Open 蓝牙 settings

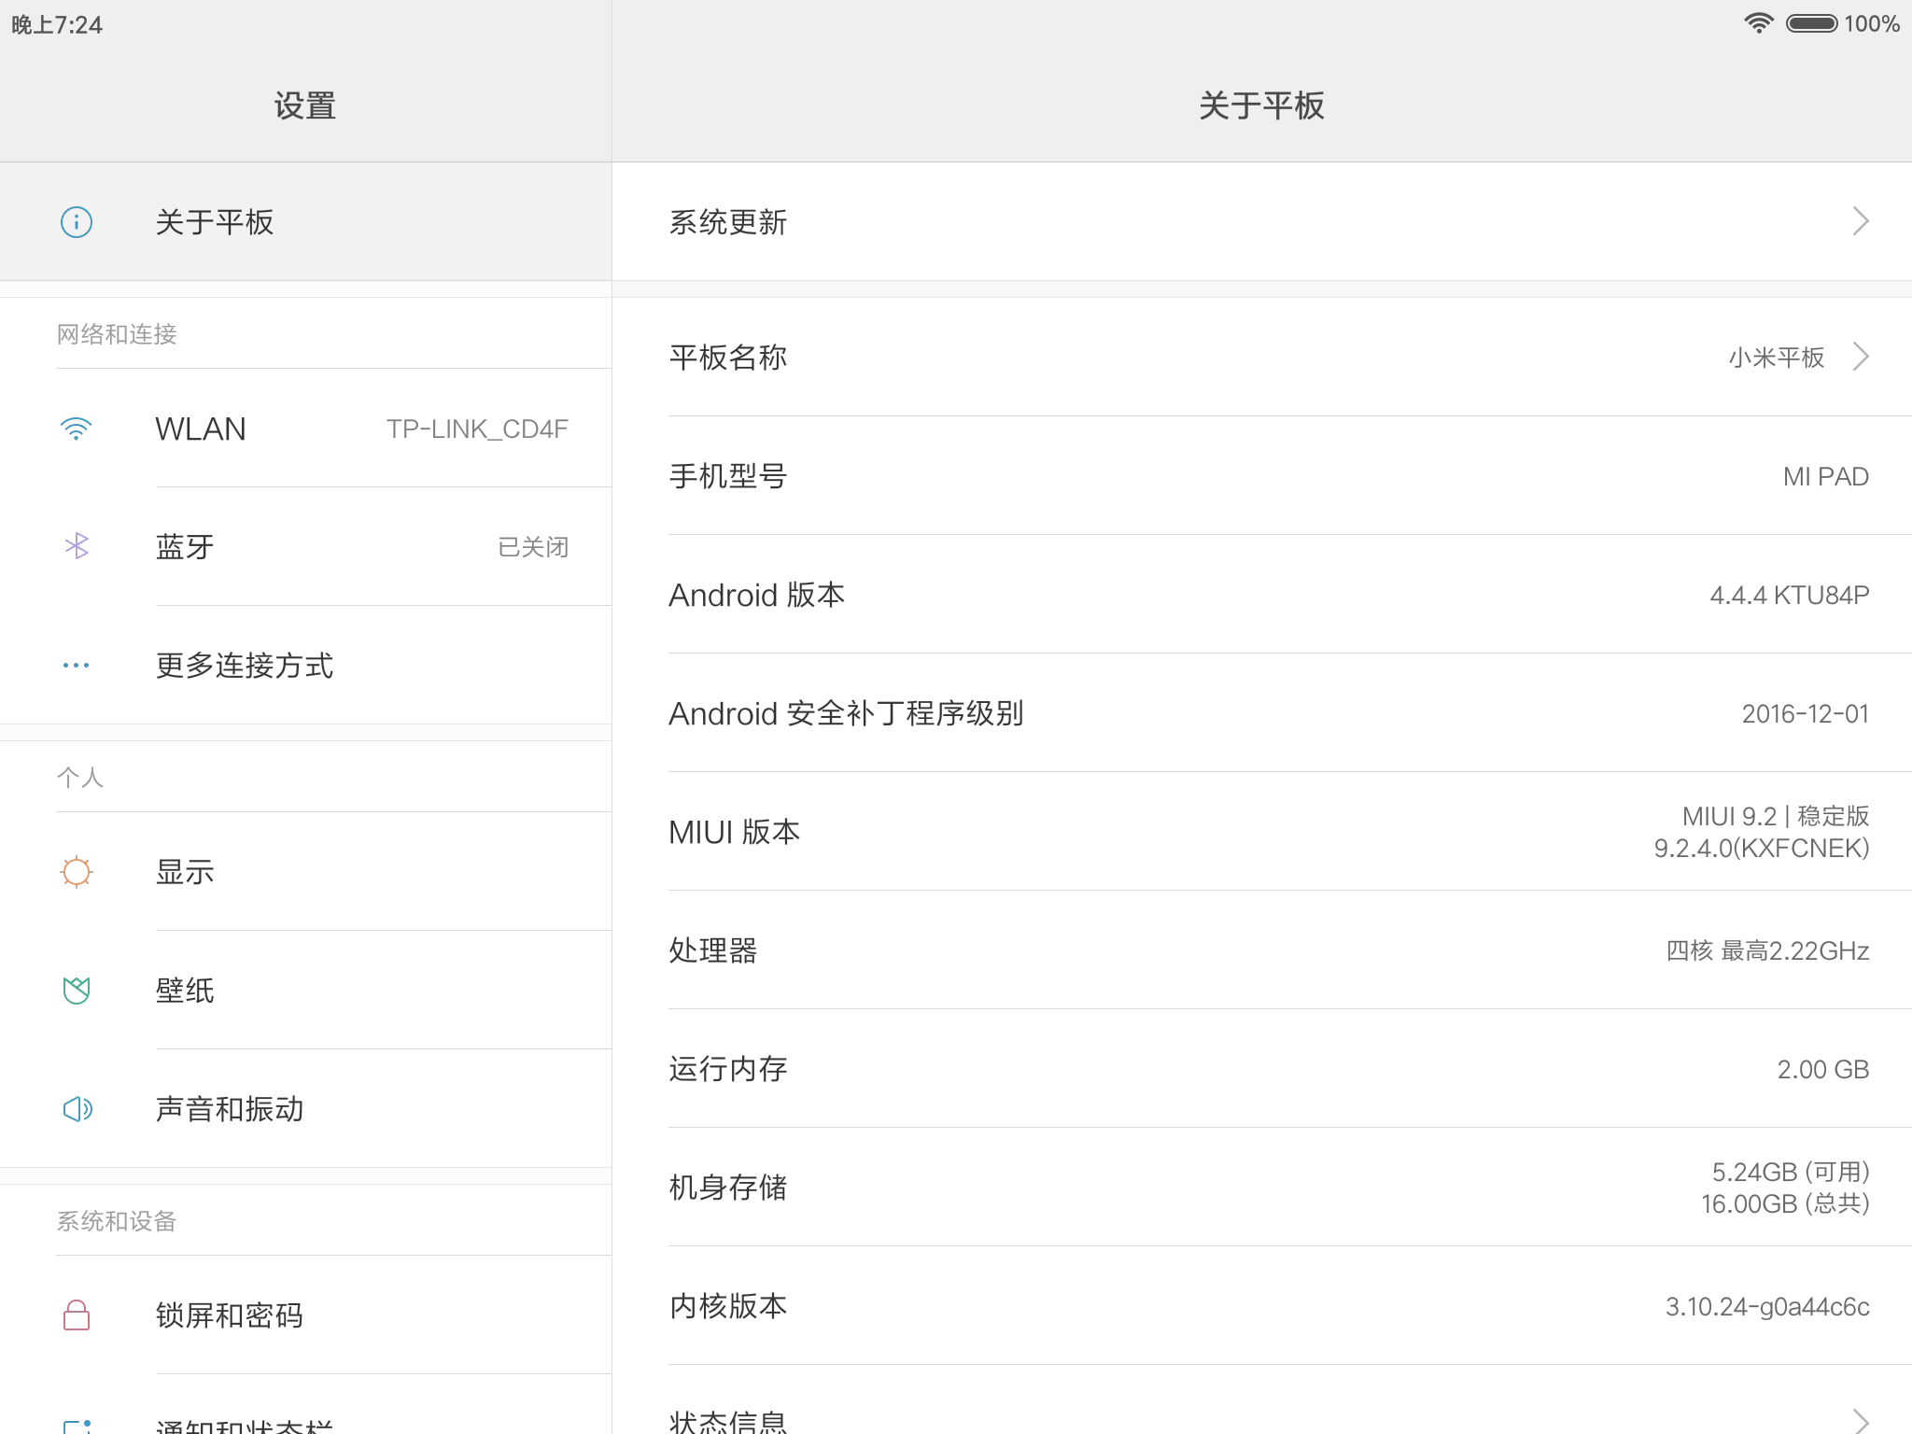306,546
